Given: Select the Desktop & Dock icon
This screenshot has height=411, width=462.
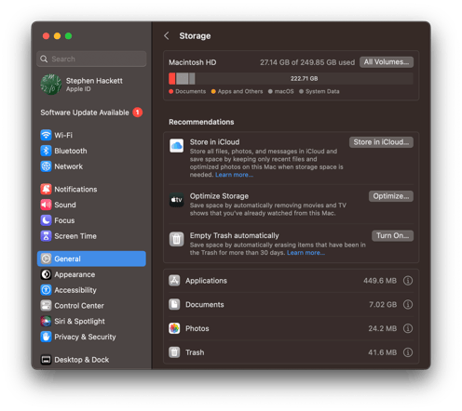Looking at the screenshot, I should pos(46,360).
